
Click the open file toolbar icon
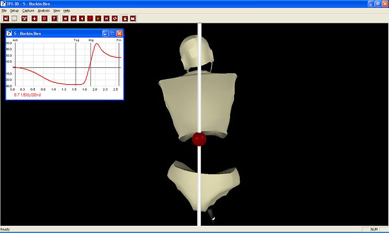tap(6, 19)
